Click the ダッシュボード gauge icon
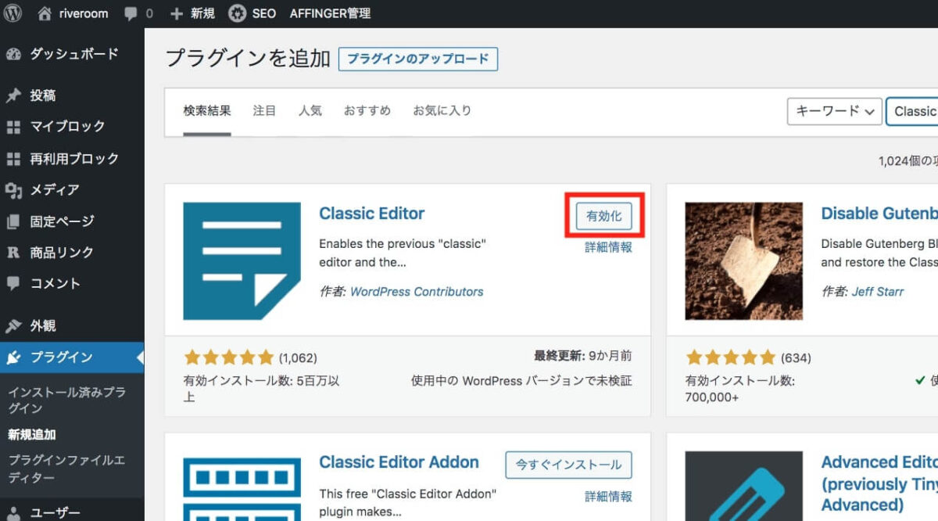 [x=13, y=54]
